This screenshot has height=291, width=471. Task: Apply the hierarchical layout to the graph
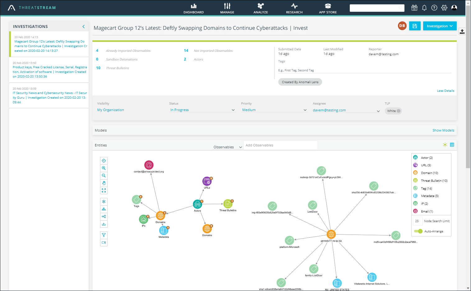click(104, 209)
